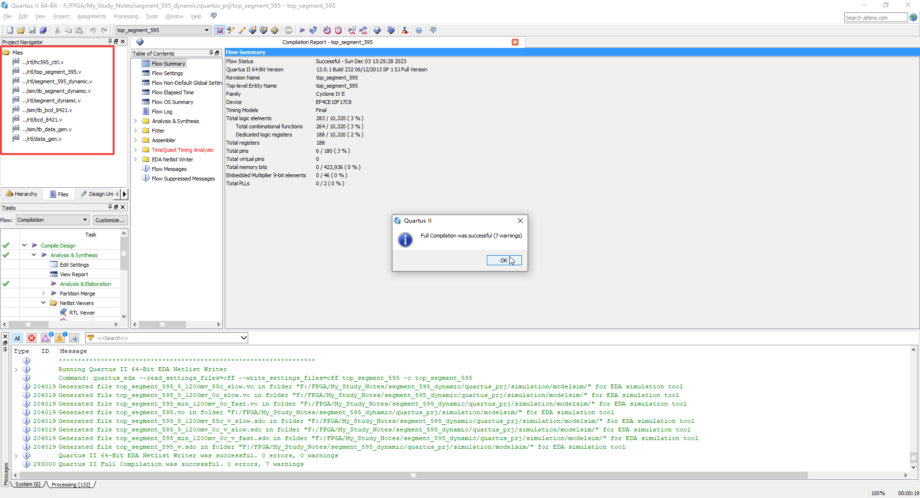Click the Paste clipboard icon
The height and width of the screenshot is (498, 920).
[79, 30]
